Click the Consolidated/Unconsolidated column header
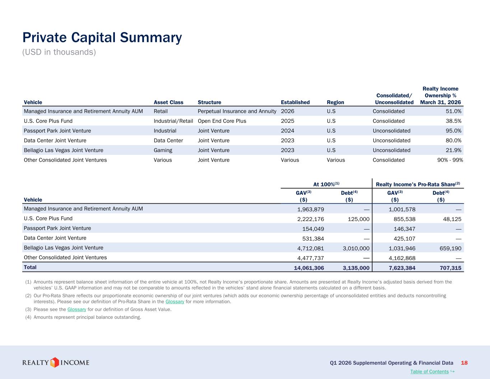This screenshot has width=490, height=379. point(394,99)
